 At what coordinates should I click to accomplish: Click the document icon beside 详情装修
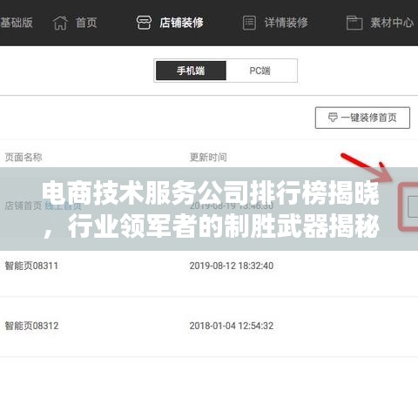click(249, 23)
